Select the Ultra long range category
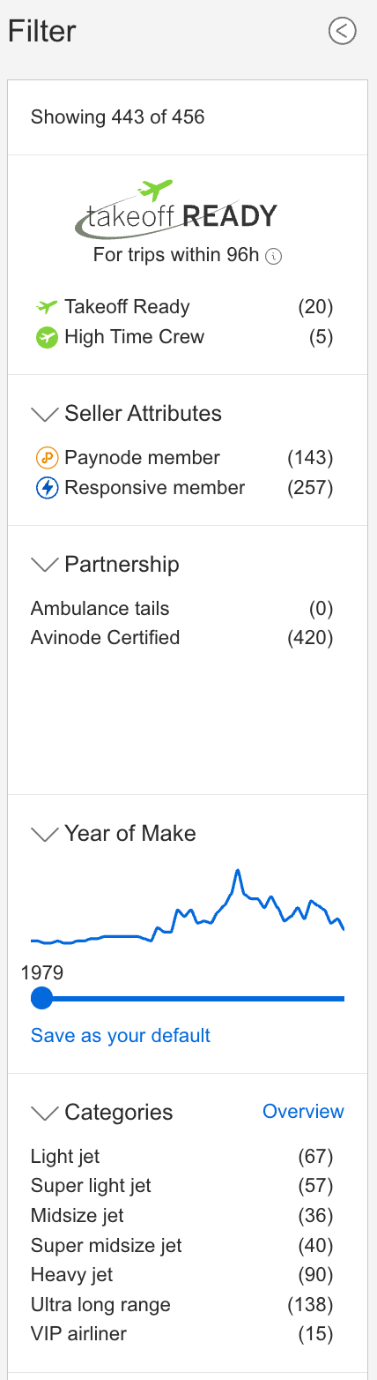The image size is (377, 1380). coord(183,1305)
